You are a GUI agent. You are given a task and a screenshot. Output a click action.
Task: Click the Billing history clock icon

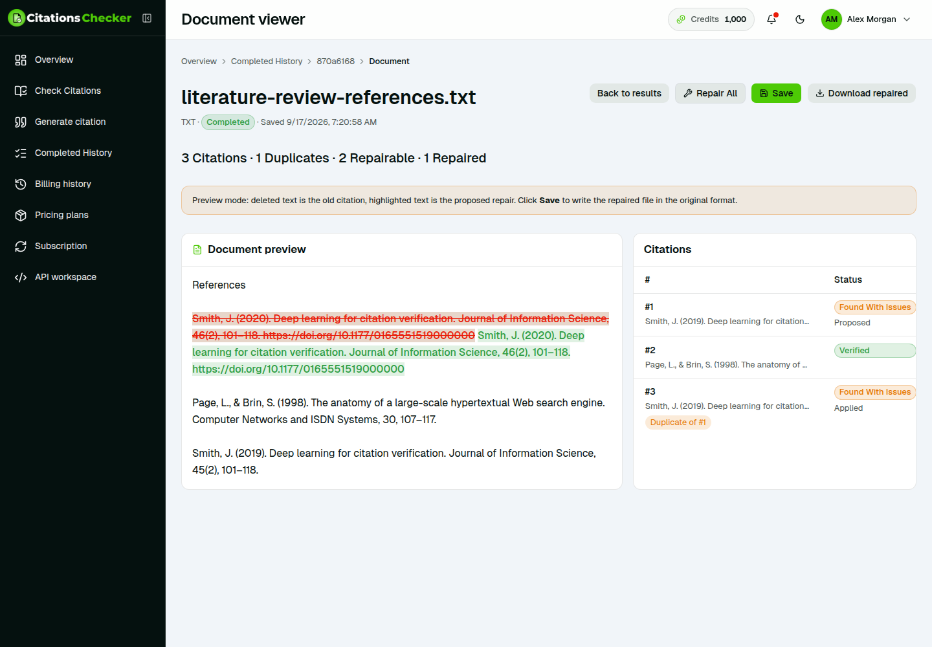tap(21, 184)
